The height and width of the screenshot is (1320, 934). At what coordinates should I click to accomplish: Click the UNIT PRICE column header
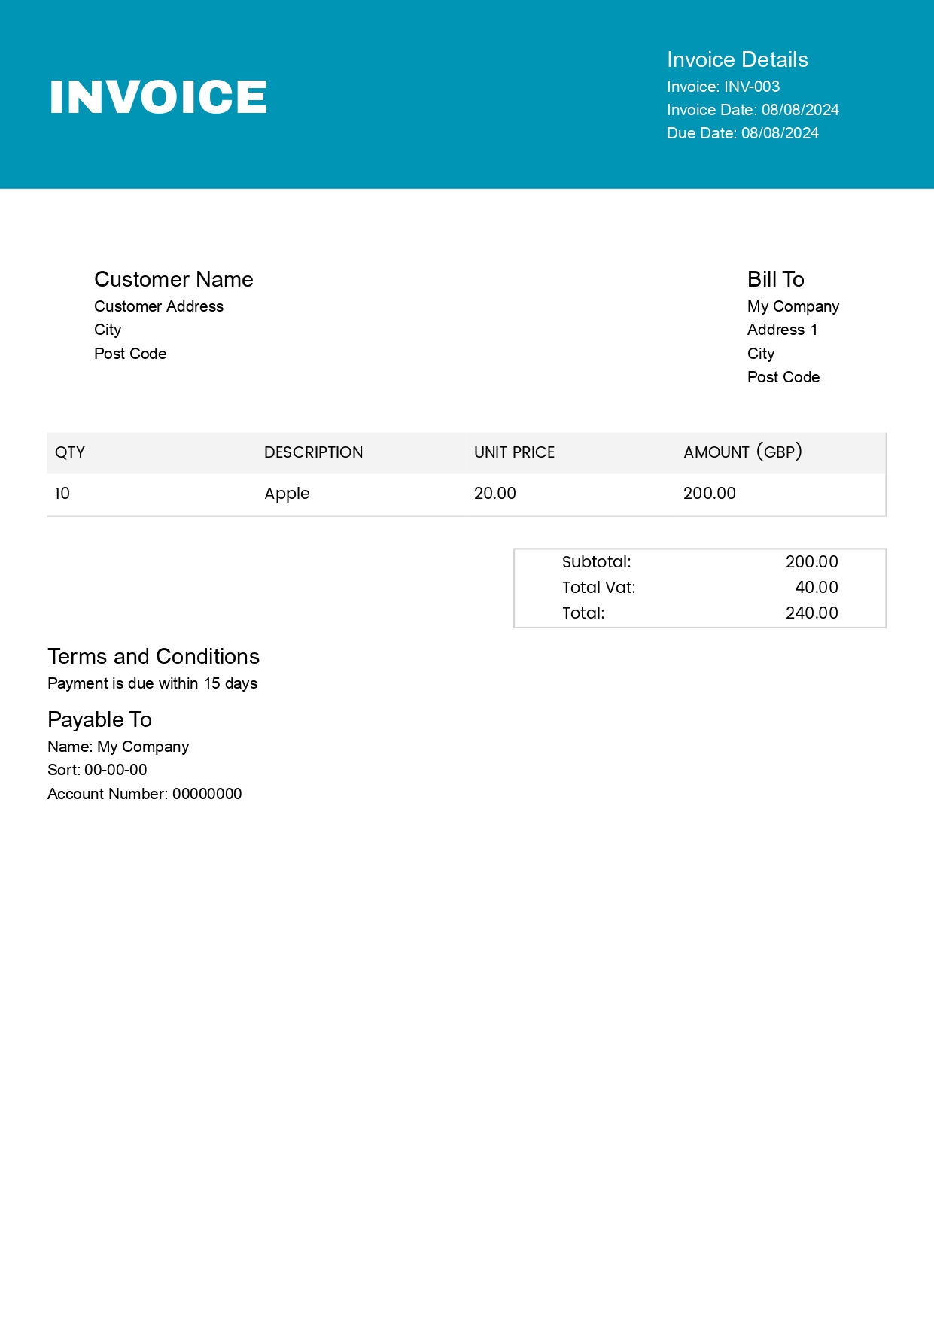pos(514,452)
